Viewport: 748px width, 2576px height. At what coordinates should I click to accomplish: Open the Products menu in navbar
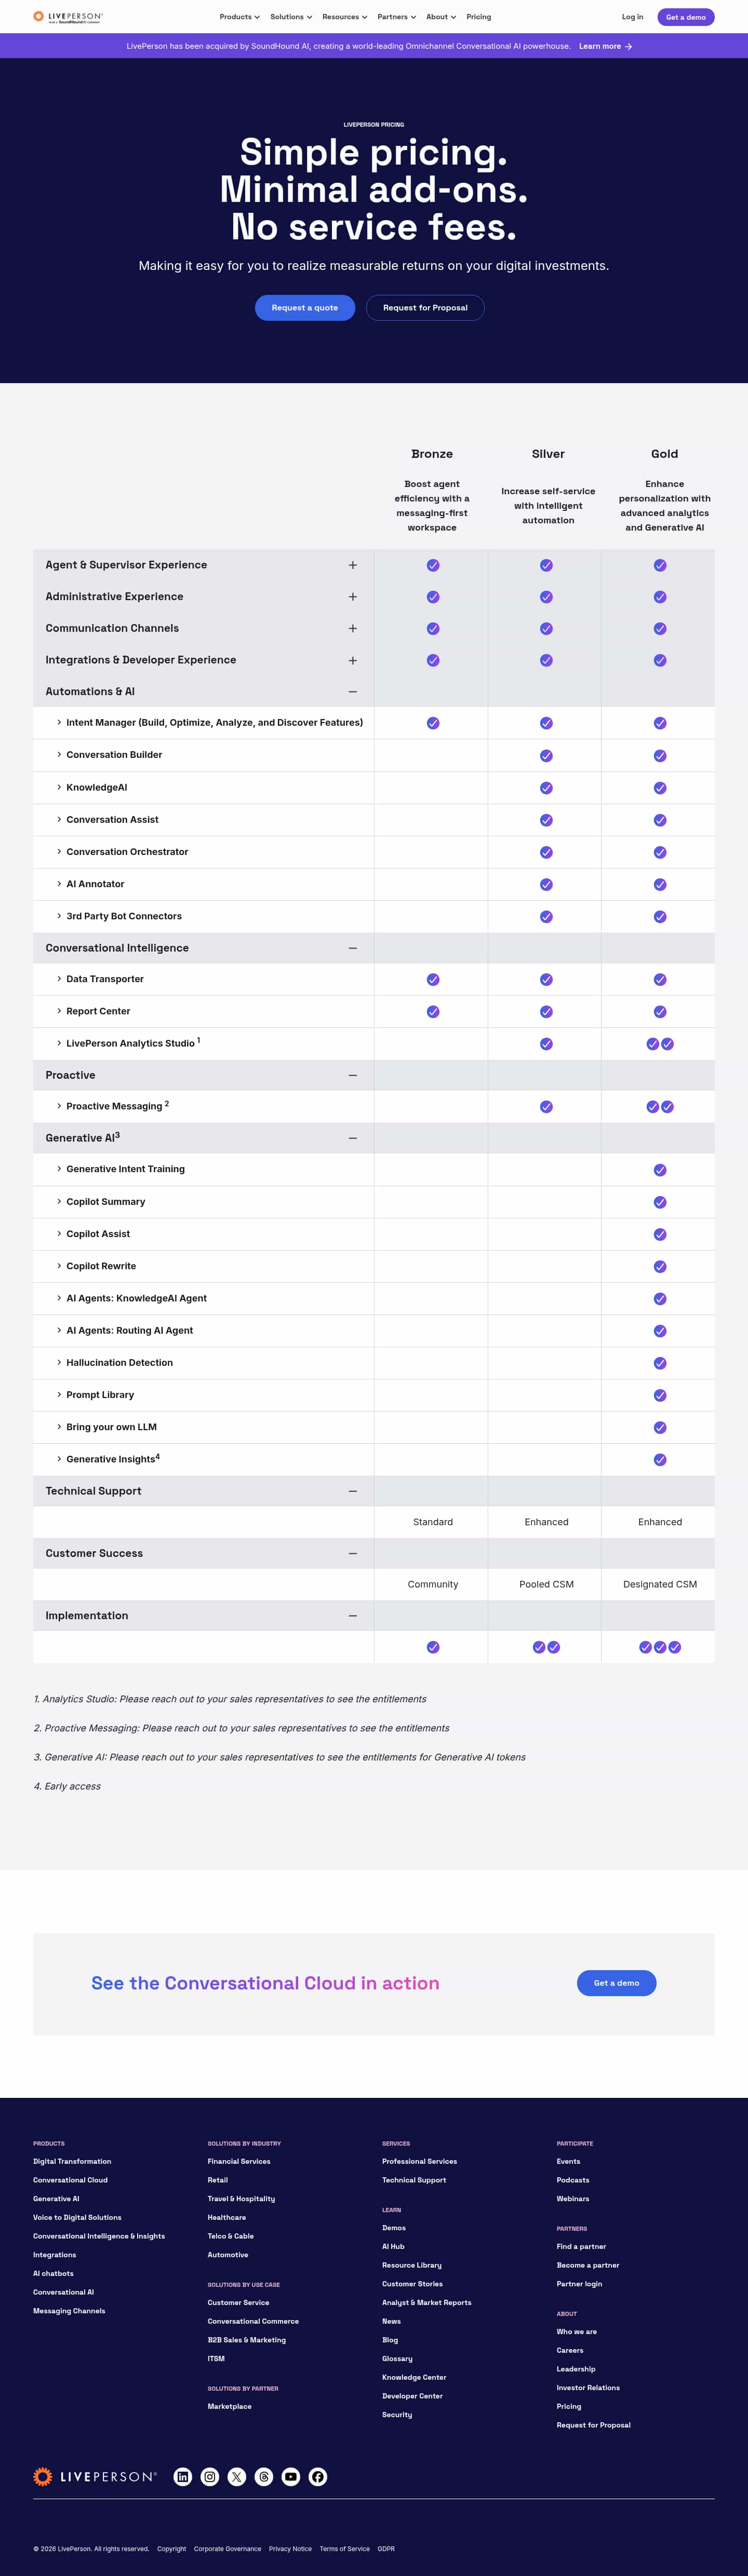[240, 17]
